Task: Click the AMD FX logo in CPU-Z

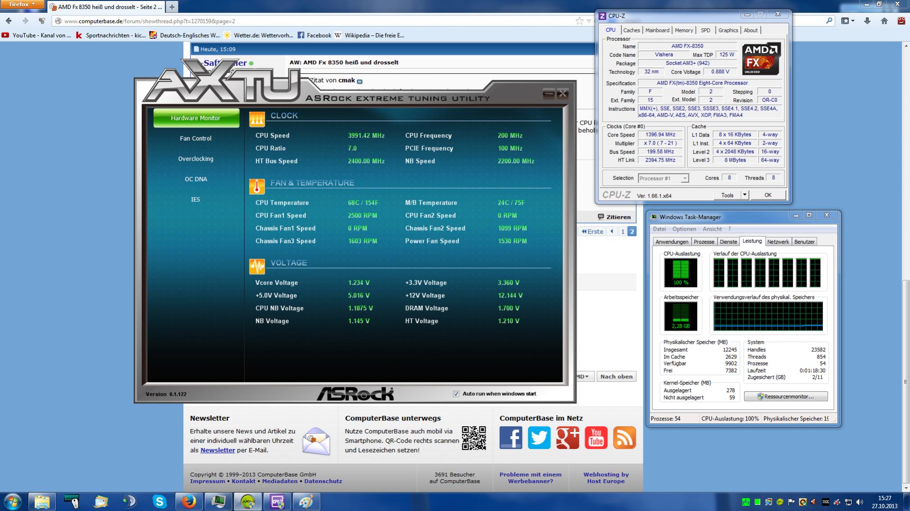Action: tap(761, 59)
